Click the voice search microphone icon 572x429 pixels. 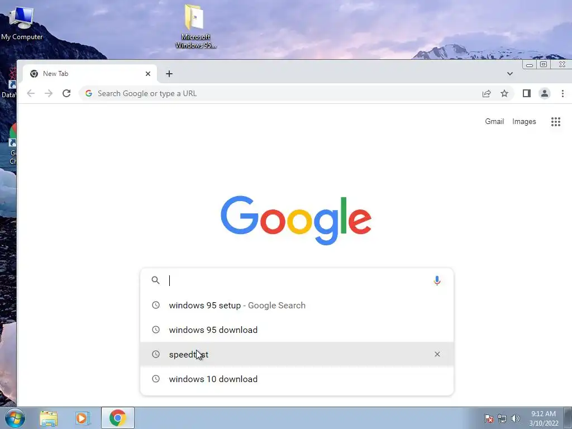tap(437, 280)
